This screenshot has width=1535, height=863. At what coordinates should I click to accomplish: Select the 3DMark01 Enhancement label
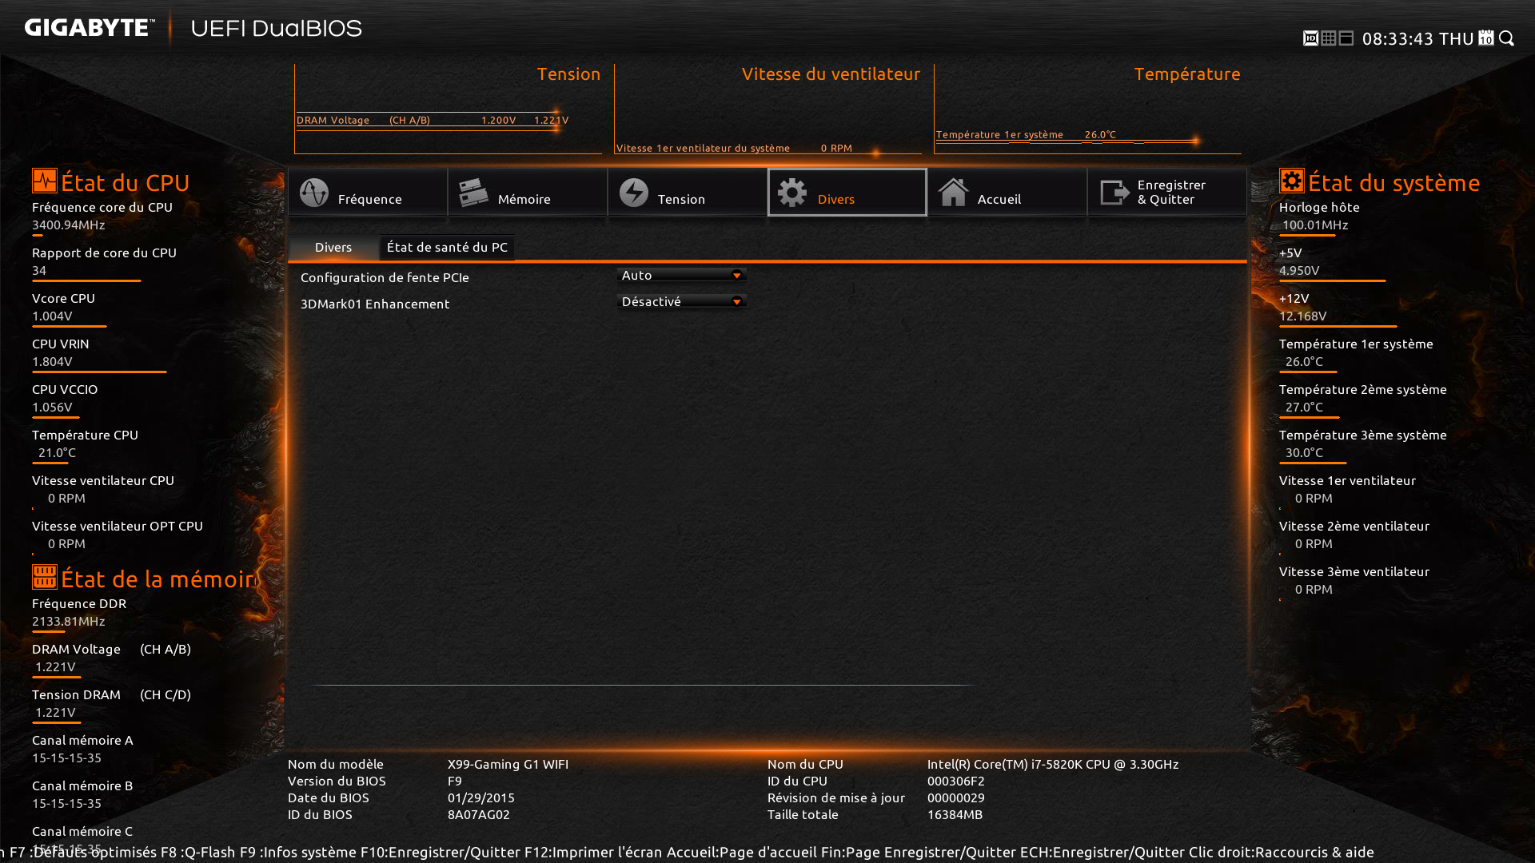point(375,304)
